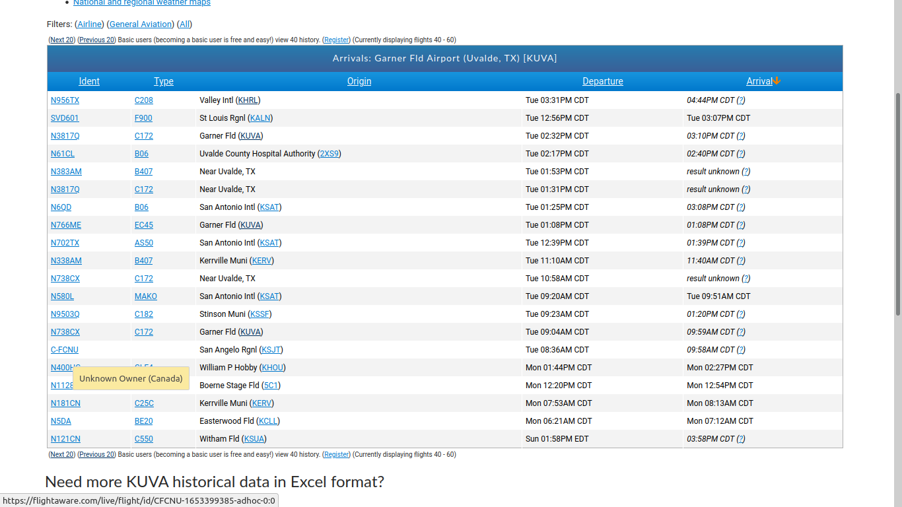
Task: Go to Previous 20 flights at top
Action: click(97, 40)
